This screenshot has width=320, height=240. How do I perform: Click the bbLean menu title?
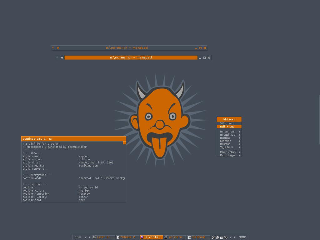click(x=229, y=119)
